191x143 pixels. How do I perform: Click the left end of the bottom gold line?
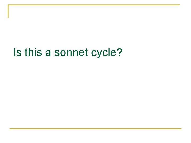pos(10,129)
